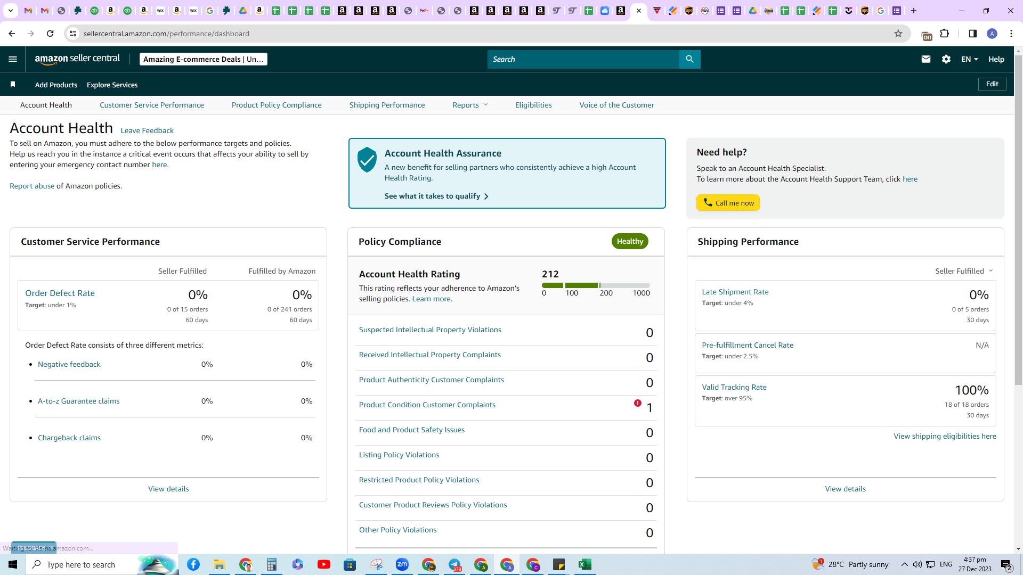Screen dimensions: 1023x575
Task: Open Excel from the taskbar
Action: [x=584, y=564]
